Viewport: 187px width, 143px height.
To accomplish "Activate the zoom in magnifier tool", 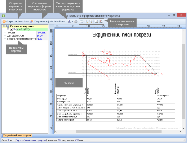I will [x=86, y=21].
